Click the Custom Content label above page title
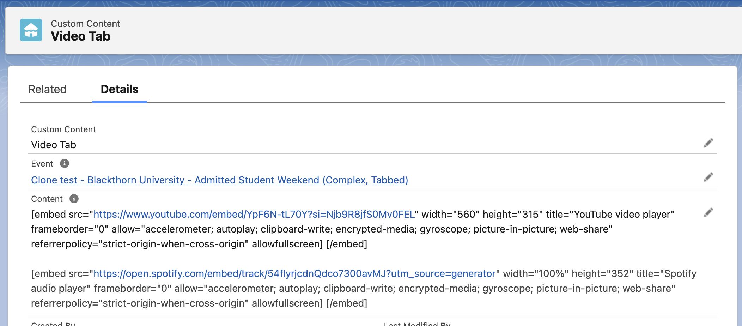 pos(85,24)
